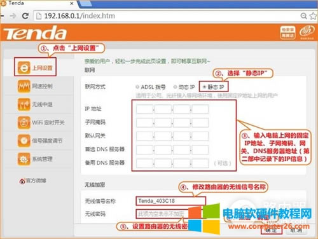Click the 备用 DNS 服务器 label

pos(105,163)
